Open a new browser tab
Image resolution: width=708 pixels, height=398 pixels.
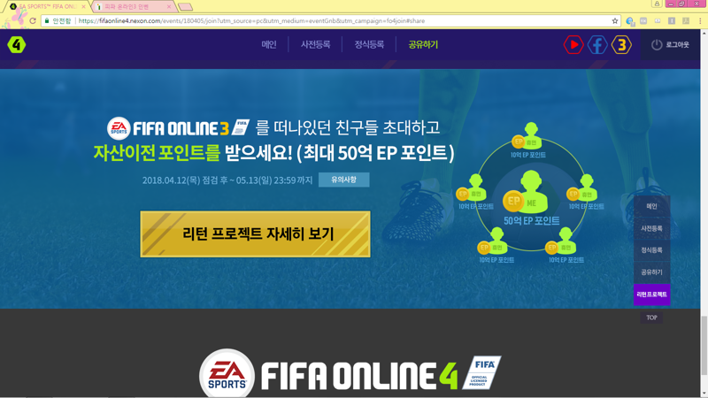click(185, 7)
